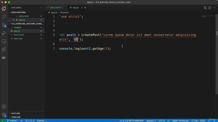Click post1 symbol in the breadcrumb
The height and width of the screenshot is (122, 218).
click(x=64, y=13)
